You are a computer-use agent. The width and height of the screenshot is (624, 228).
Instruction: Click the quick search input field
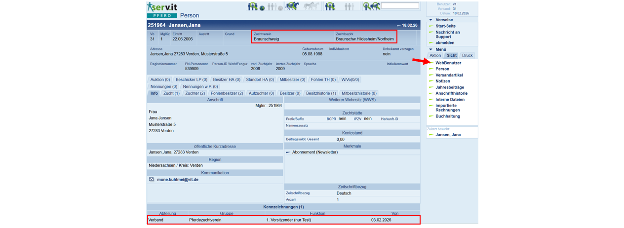(x=400, y=6)
